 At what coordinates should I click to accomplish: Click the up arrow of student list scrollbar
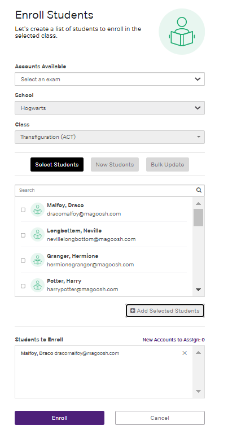(x=198, y=204)
